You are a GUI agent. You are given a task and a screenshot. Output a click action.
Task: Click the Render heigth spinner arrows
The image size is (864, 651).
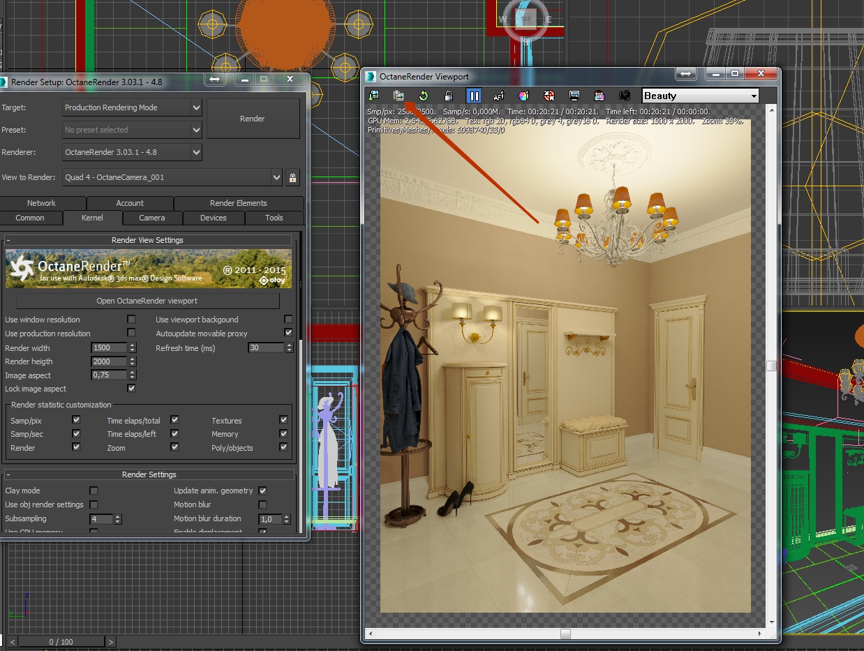[133, 361]
